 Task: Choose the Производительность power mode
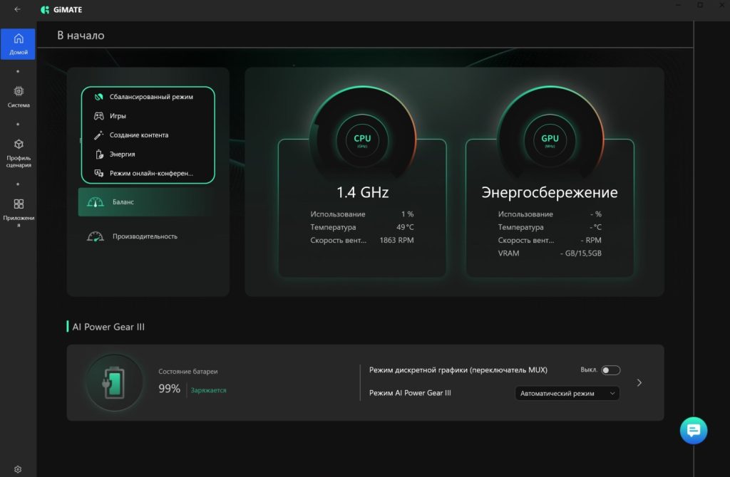148,236
